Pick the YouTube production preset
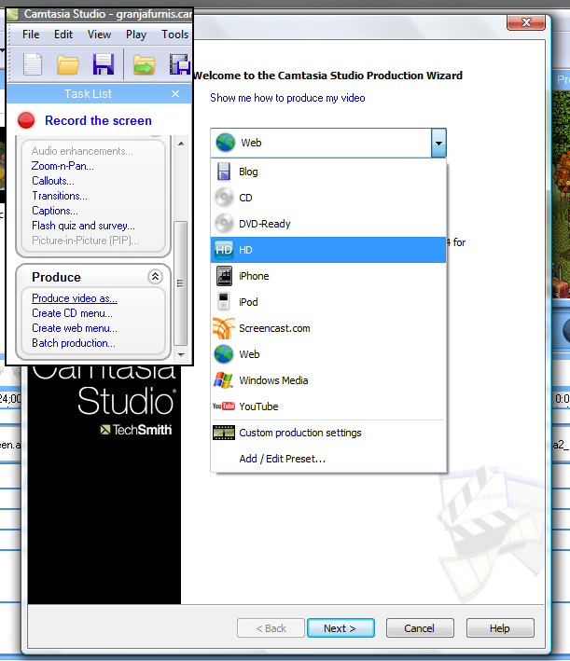This screenshot has width=570, height=661. pos(258,406)
